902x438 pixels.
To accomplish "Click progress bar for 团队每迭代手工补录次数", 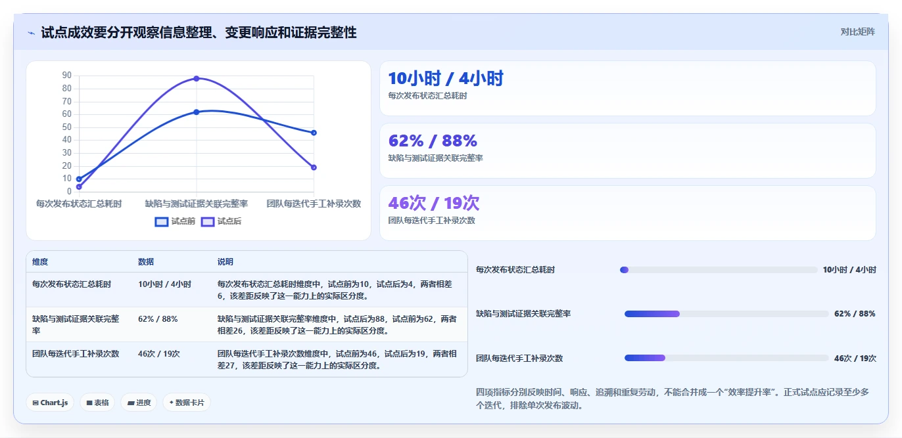I will click(726, 358).
